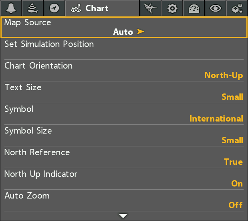The width and height of the screenshot is (248, 221).
Task: Open the Navigation arrow tab
Action: tap(54, 8)
